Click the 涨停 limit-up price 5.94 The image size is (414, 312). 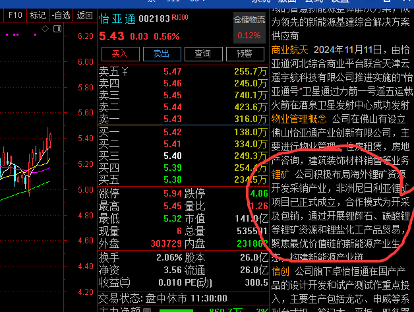click(x=173, y=194)
